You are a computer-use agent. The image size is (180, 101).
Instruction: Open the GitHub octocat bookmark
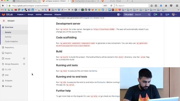click(86, 10)
